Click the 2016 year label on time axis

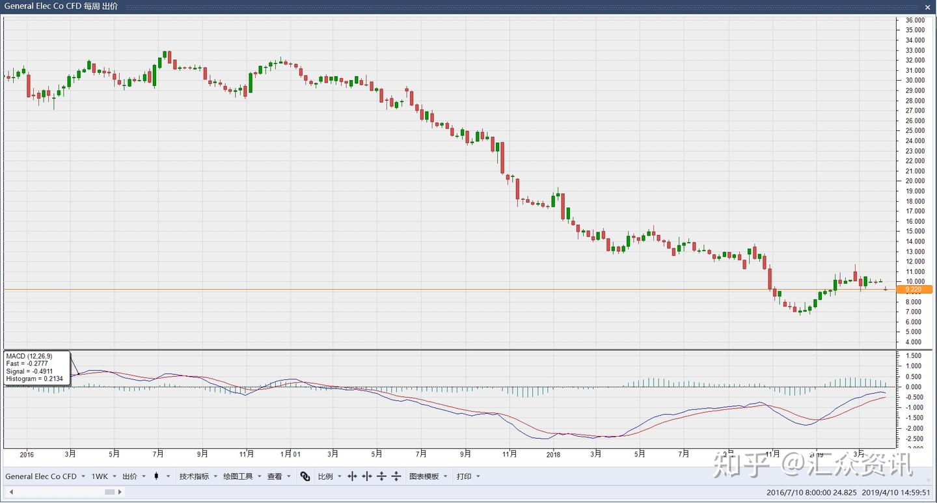point(27,455)
